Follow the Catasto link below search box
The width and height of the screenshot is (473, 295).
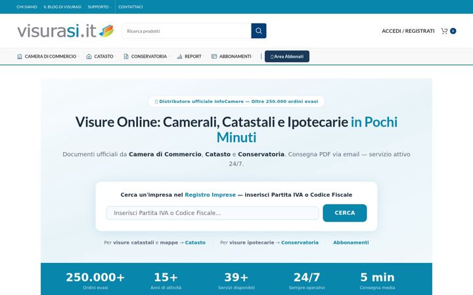195,243
